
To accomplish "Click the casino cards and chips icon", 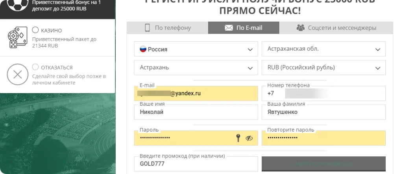I will click(x=17, y=37).
